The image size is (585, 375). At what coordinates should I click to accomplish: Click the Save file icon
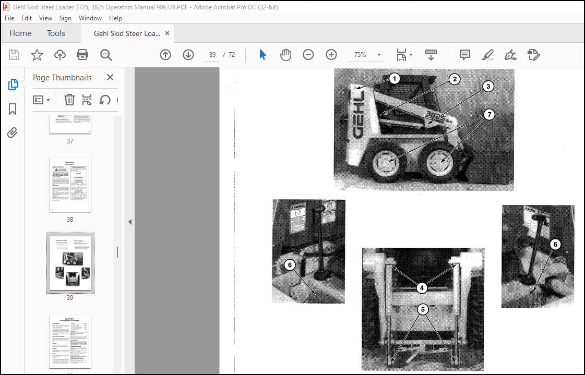point(14,55)
